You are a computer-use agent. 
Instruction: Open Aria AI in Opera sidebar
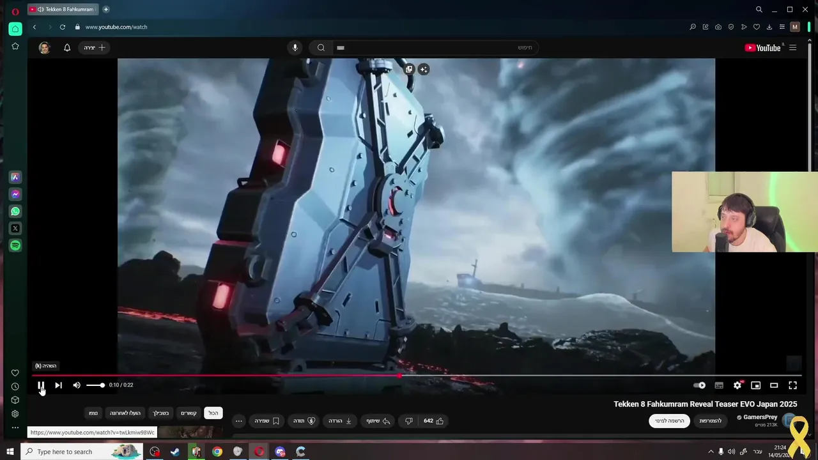[x=15, y=177]
